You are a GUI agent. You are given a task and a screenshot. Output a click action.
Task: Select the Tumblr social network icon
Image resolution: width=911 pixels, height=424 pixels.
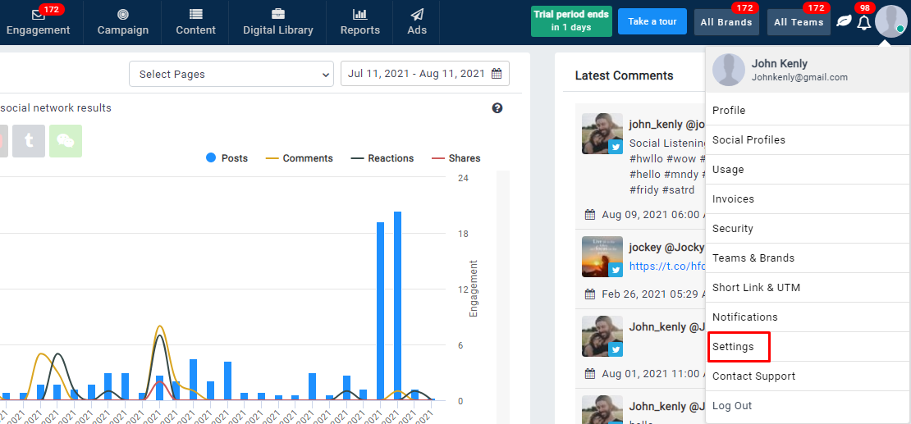point(30,141)
